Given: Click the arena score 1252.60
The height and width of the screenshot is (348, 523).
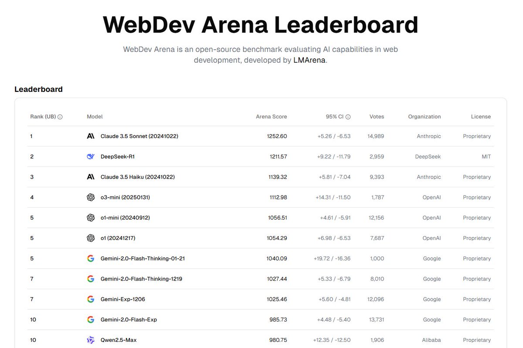Looking at the screenshot, I should coord(277,136).
